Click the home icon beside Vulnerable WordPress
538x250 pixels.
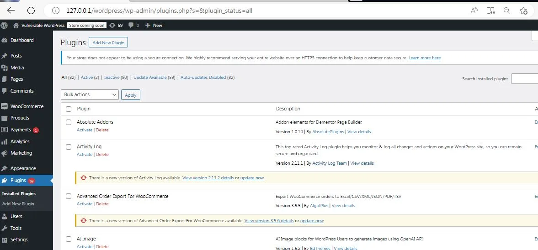[x=16, y=26]
